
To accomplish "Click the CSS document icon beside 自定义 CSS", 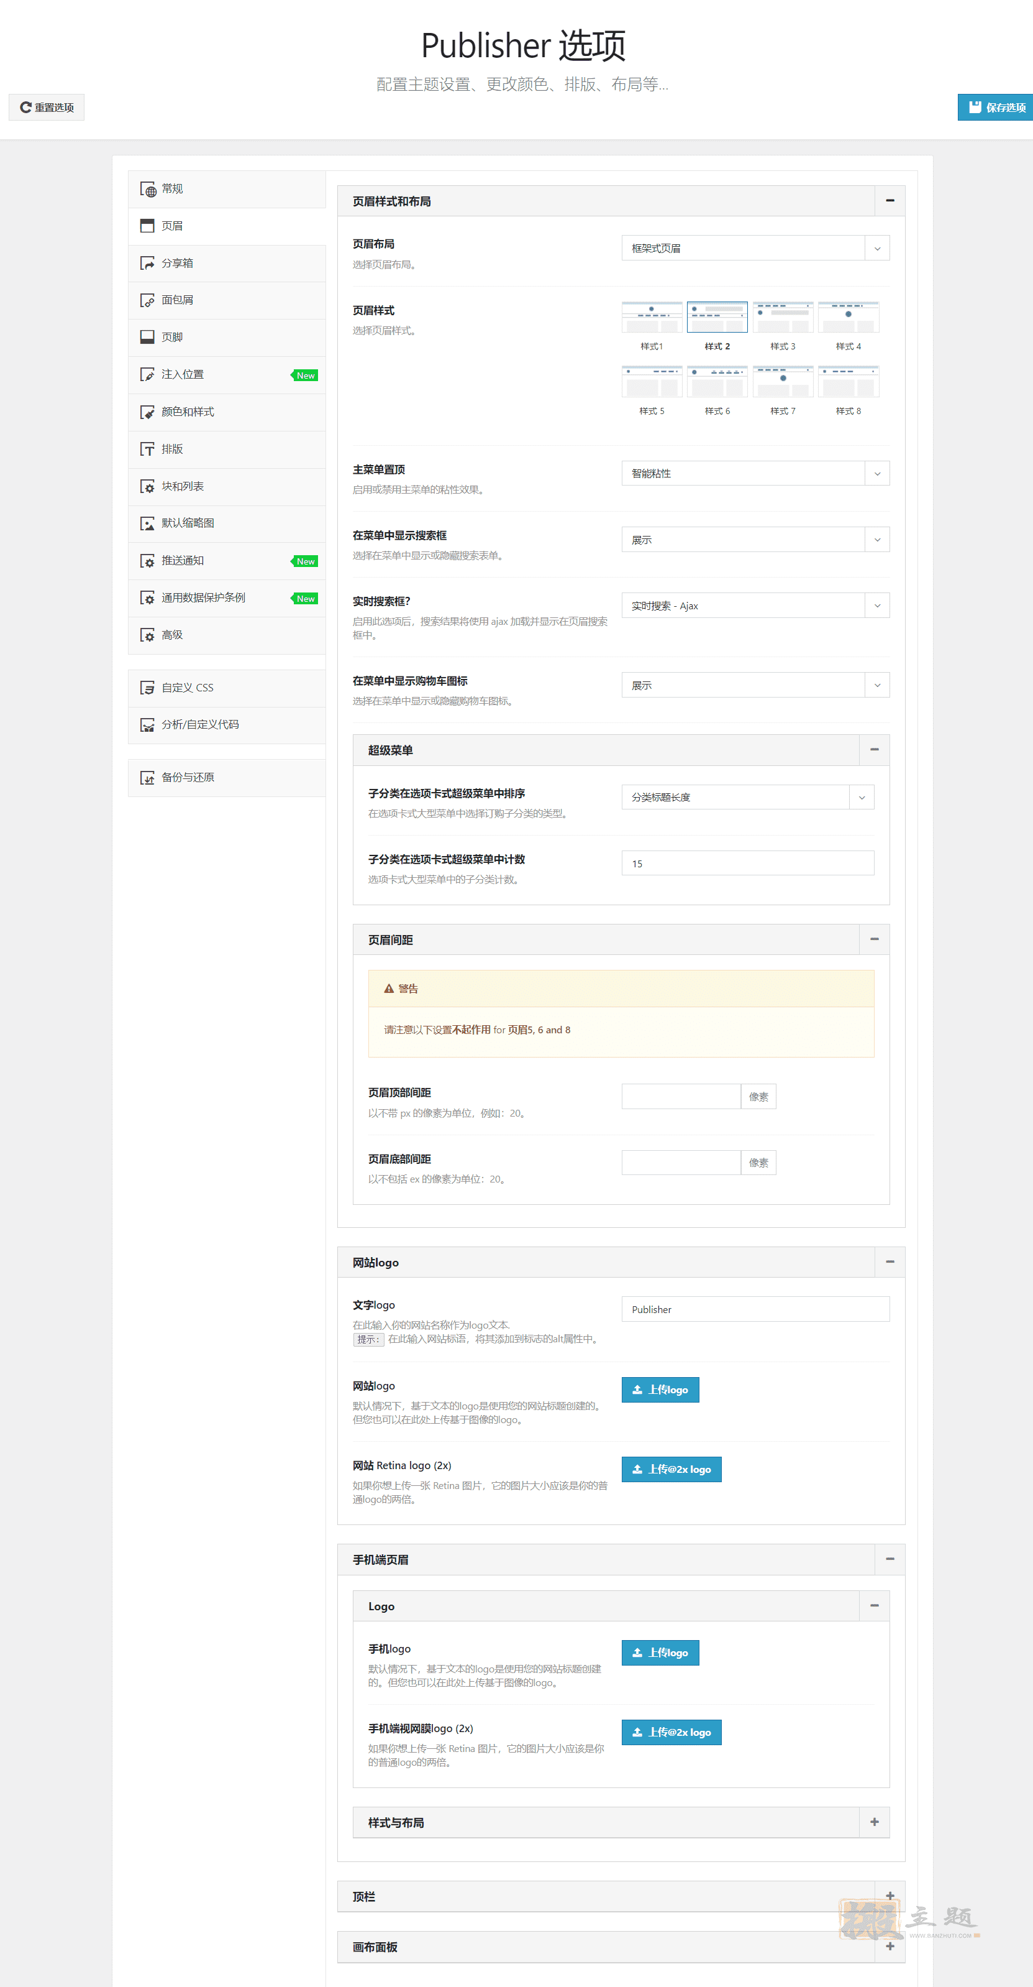I will [x=147, y=687].
